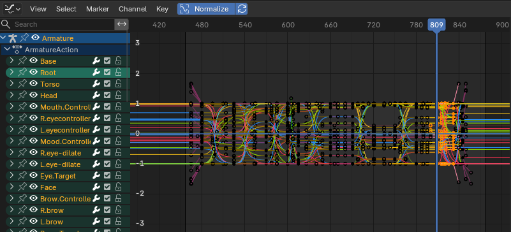This screenshot has width=511, height=232.
Task: Expand the Eye.Target channel group
Action: pos(11,176)
